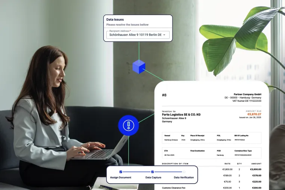
Task: Click the Container/Size Type header
Action: pos(243,151)
